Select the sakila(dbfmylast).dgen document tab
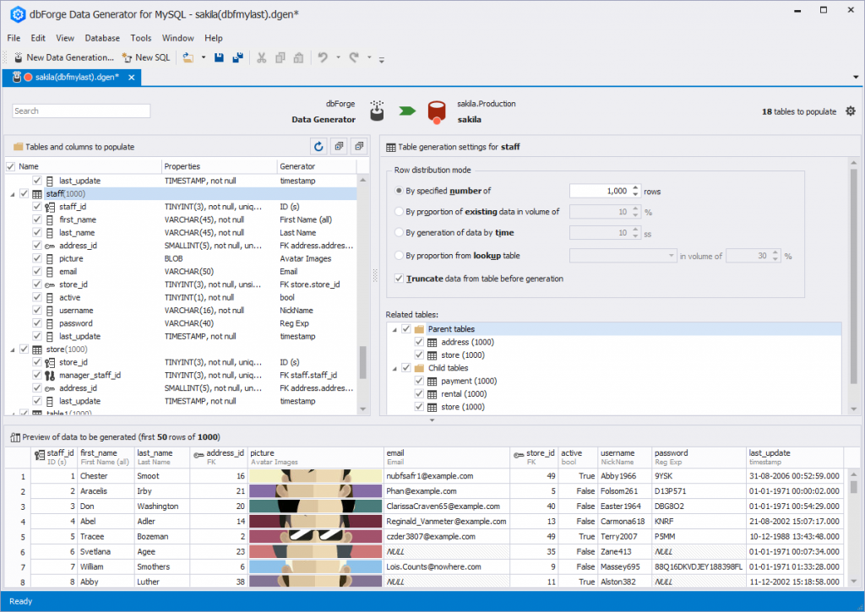The width and height of the screenshot is (865, 612). 72,75
